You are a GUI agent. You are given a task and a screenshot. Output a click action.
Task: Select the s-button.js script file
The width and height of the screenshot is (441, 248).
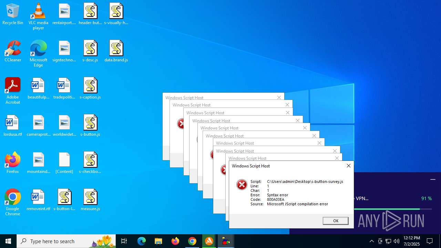(90, 126)
